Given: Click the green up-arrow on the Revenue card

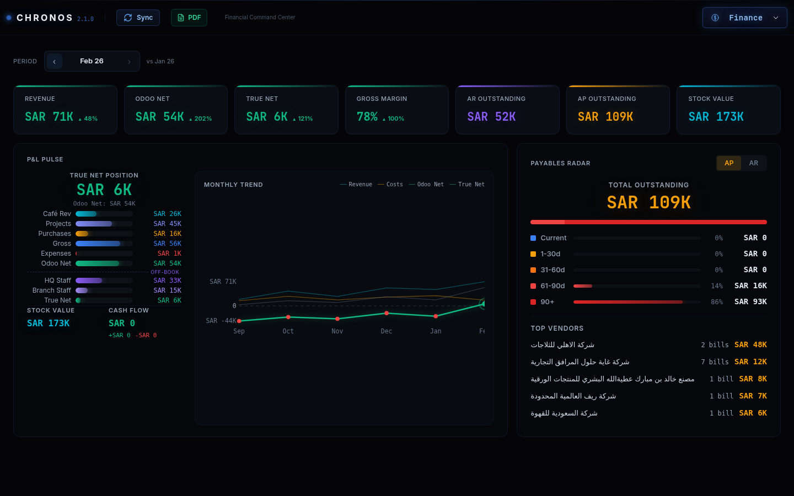Looking at the screenshot, I should [81, 118].
